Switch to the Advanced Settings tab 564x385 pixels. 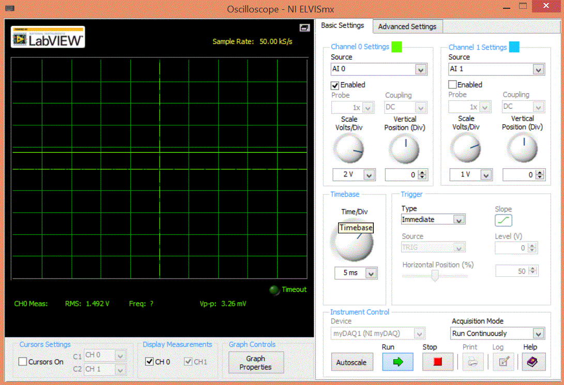click(407, 26)
